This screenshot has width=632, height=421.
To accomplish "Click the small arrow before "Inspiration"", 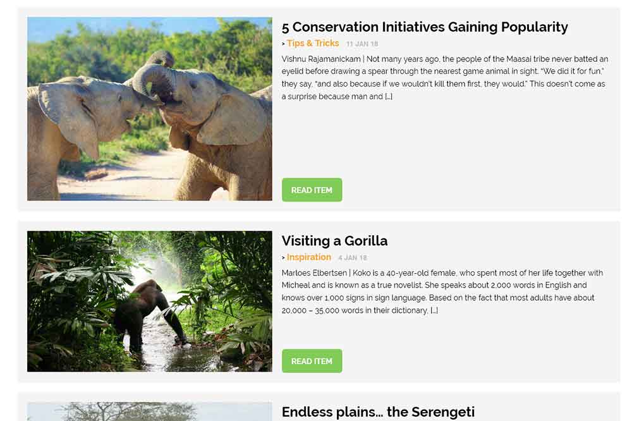I will tap(284, 258).
